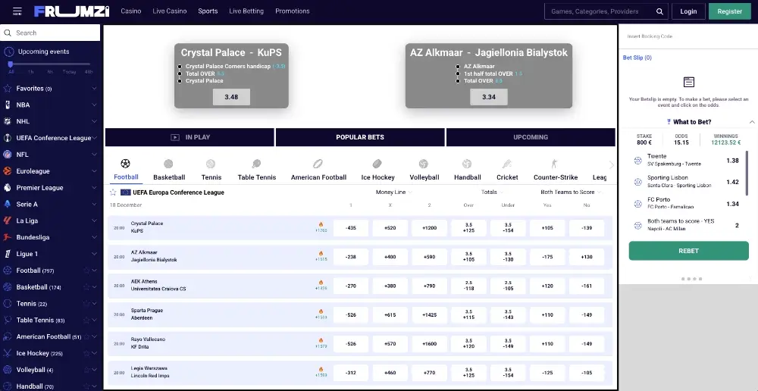
Task: Click the Serie A icon
Action: (x=8, y=204)
